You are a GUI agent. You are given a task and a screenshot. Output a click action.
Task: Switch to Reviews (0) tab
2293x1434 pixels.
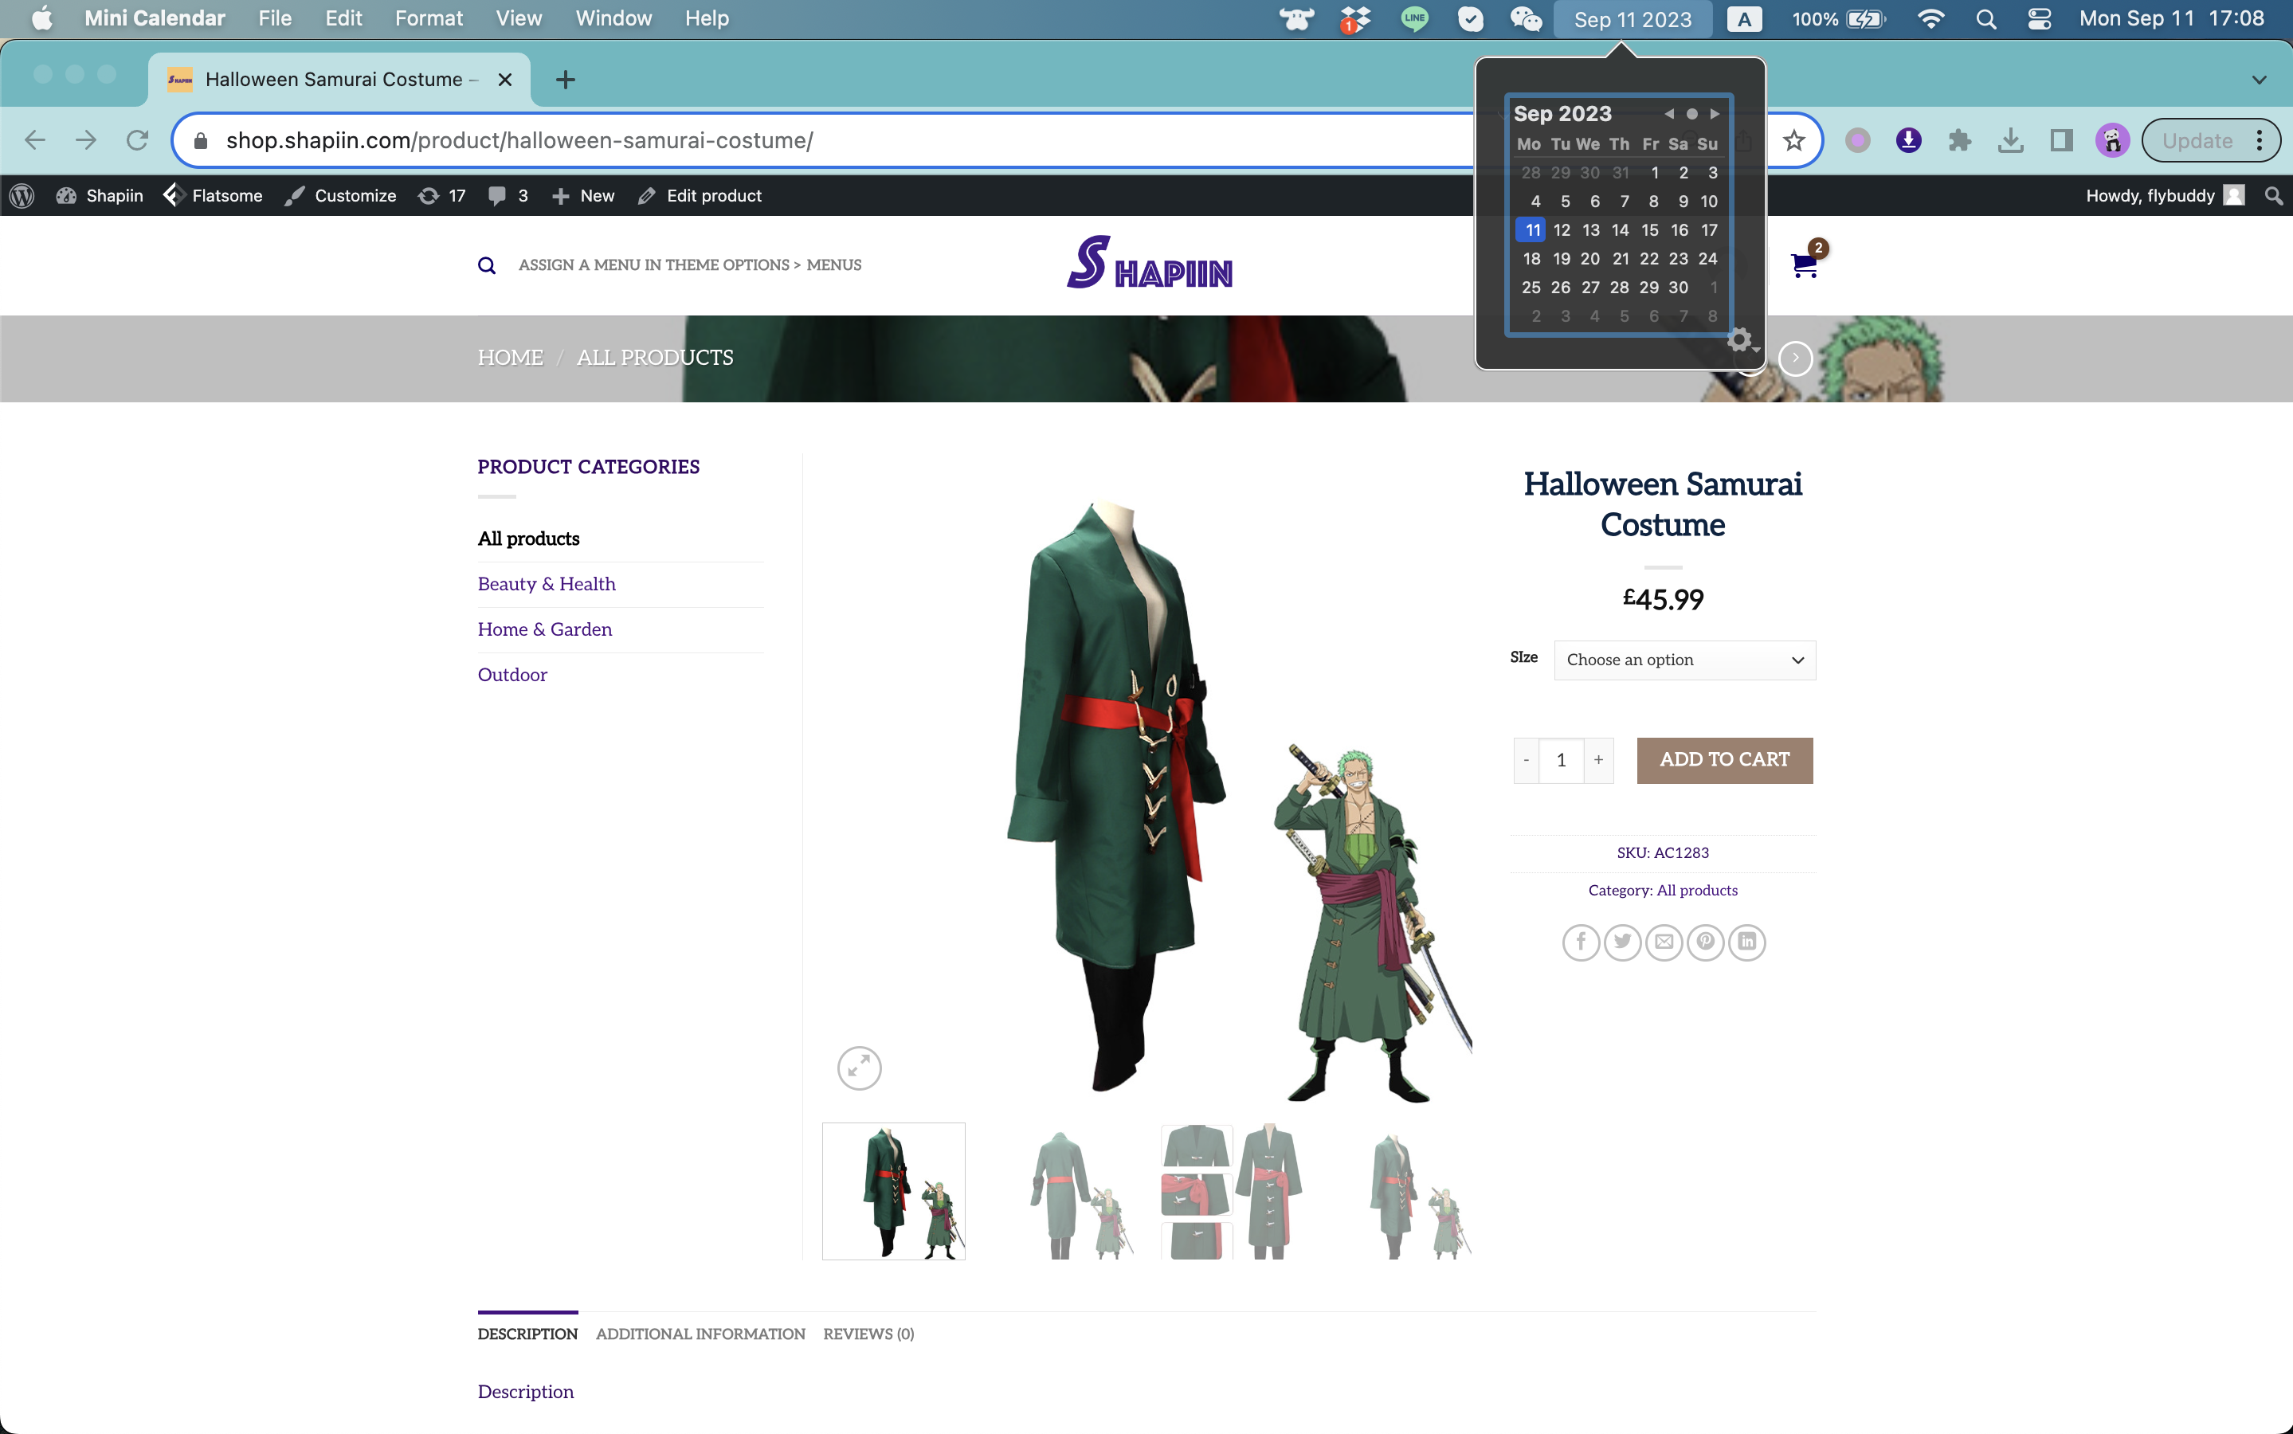coord(868,1334)
